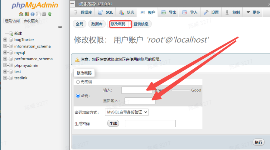Expand the mysql database tree node
This screenshot has width=270, height=150.
pos(5,53)
